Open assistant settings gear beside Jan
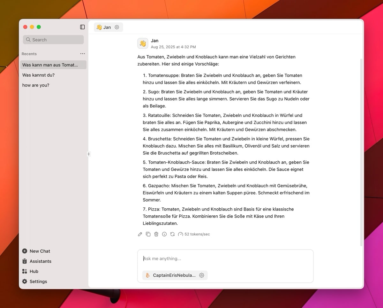This screenshot has width=383, height=308. pos(117,27)
